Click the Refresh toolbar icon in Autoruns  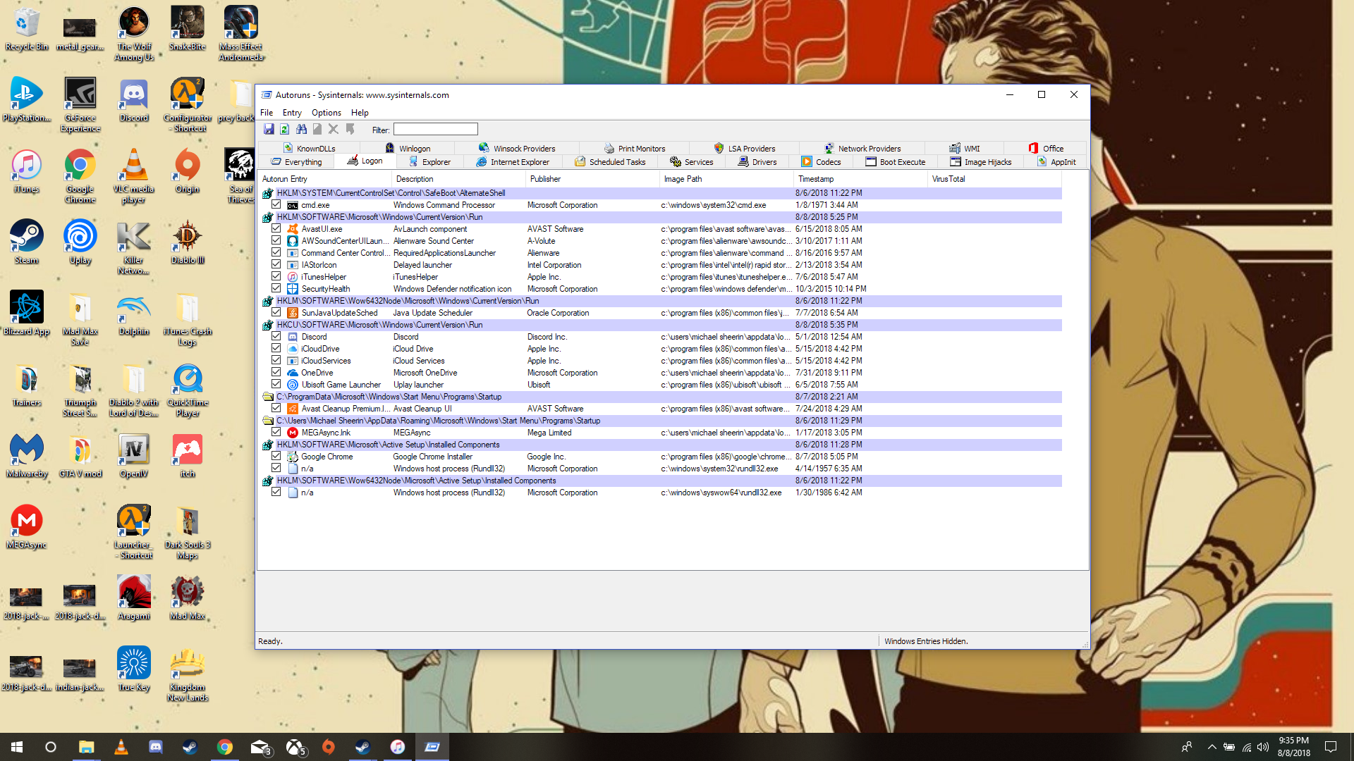click(285, 129)
